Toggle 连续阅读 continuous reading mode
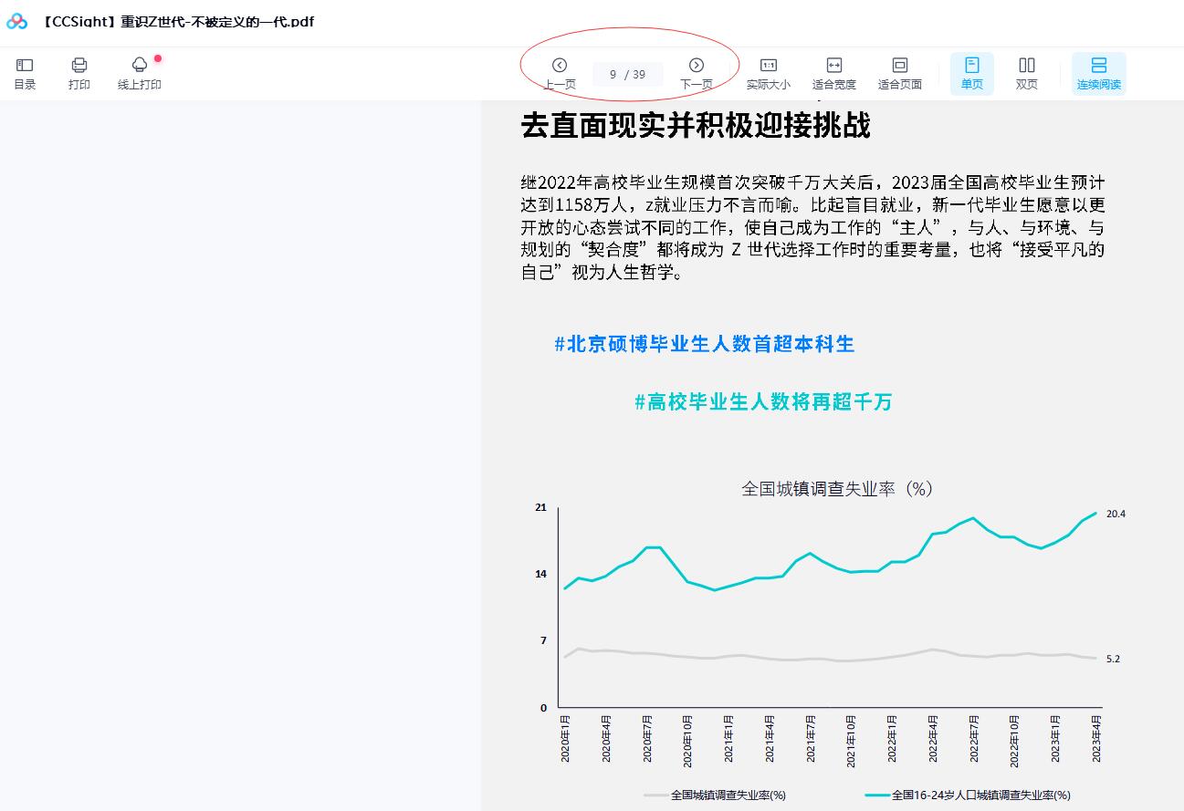1184x811 pixels. 1098,72
